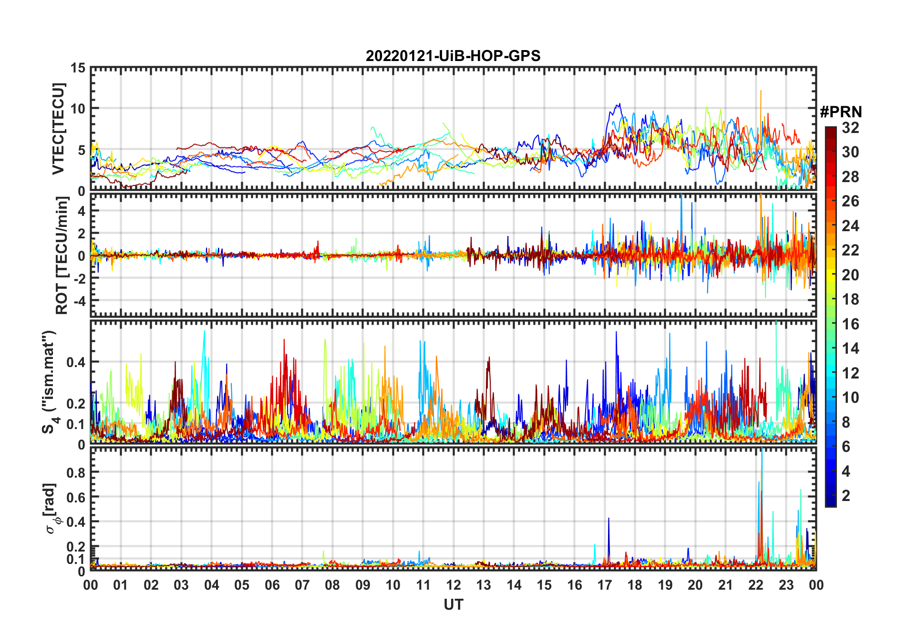Click the PRN colorbar tick label "12"
This screenshot has width=907, height=634.
tap(850, 373)
